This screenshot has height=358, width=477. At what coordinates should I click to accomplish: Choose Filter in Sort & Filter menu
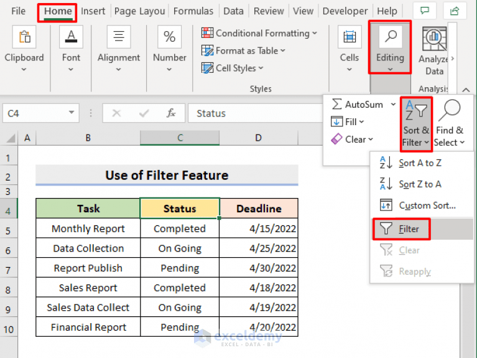pos(423,229)
